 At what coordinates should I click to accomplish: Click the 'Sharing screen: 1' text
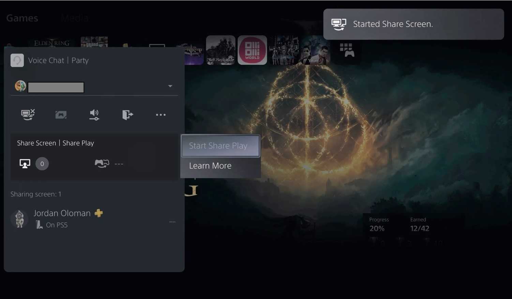point(36,194)
